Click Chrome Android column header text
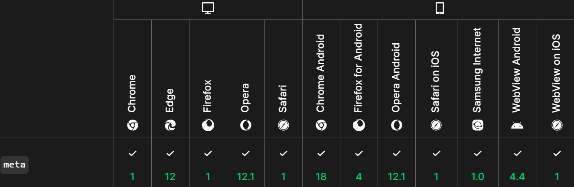Image resolution: width=574 pixels, height=187 pixels. point(321,74)
